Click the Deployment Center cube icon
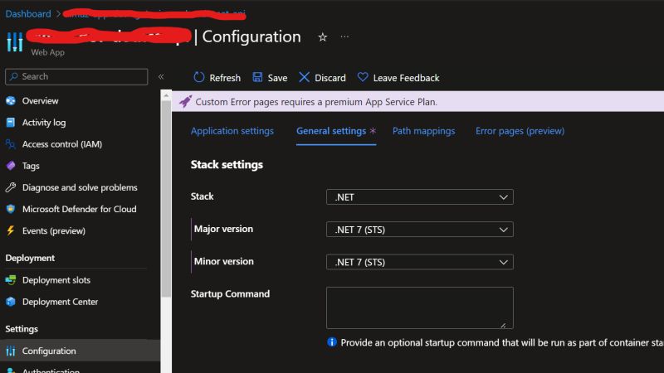The height and width of the screenshot is (373, 664). point(11,302)
